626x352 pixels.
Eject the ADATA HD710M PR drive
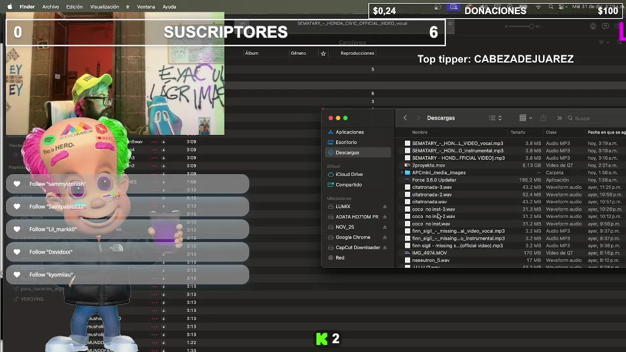[x=385, y=217]
